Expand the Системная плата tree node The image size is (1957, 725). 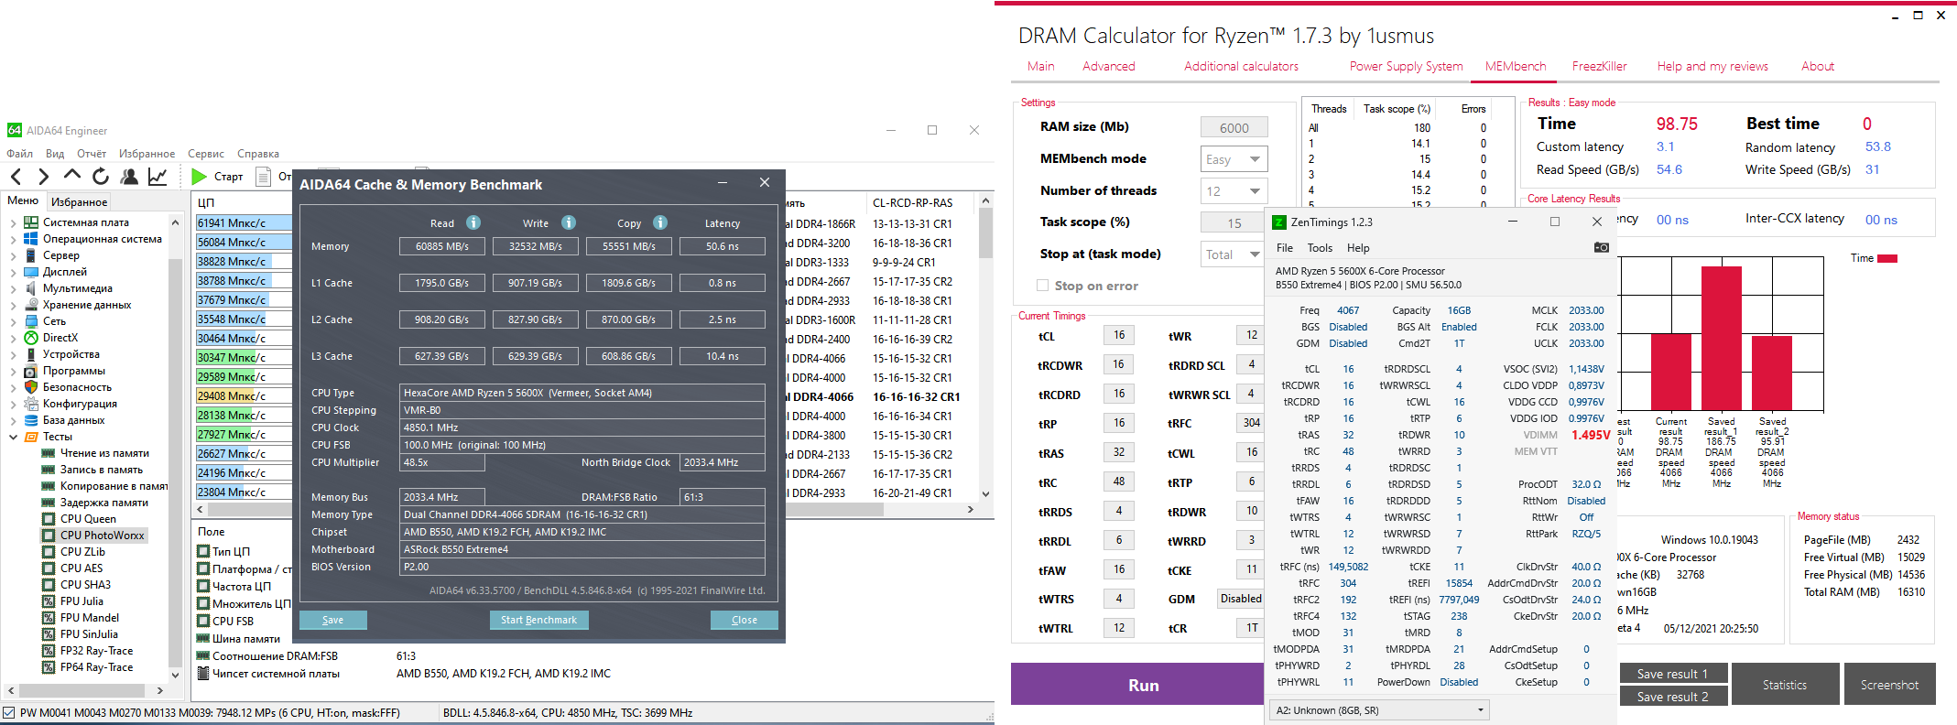[13, 222]
